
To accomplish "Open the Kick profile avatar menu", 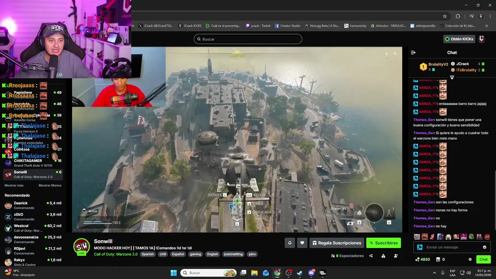I will click(482, 39).
